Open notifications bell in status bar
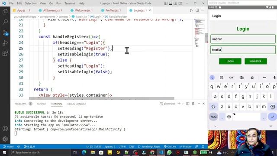The width and height of the screenshot is (277, 156). [203, 146]
